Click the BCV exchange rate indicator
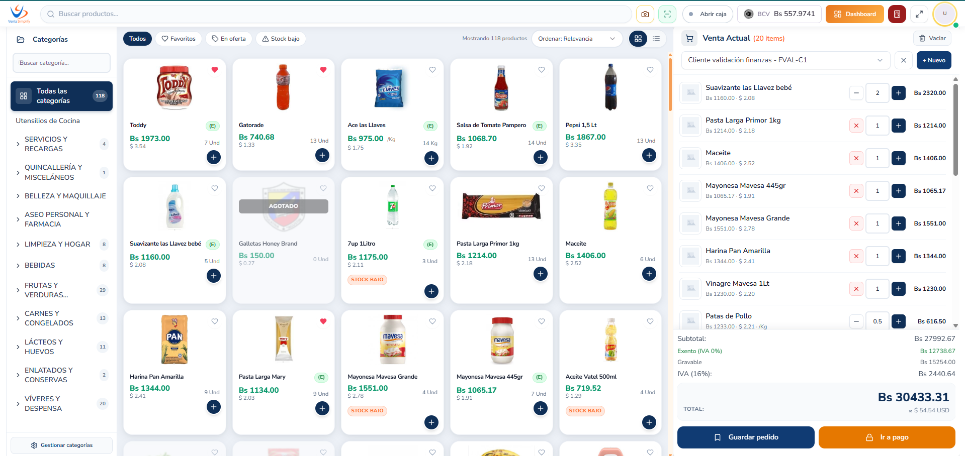 pos(779,14)
